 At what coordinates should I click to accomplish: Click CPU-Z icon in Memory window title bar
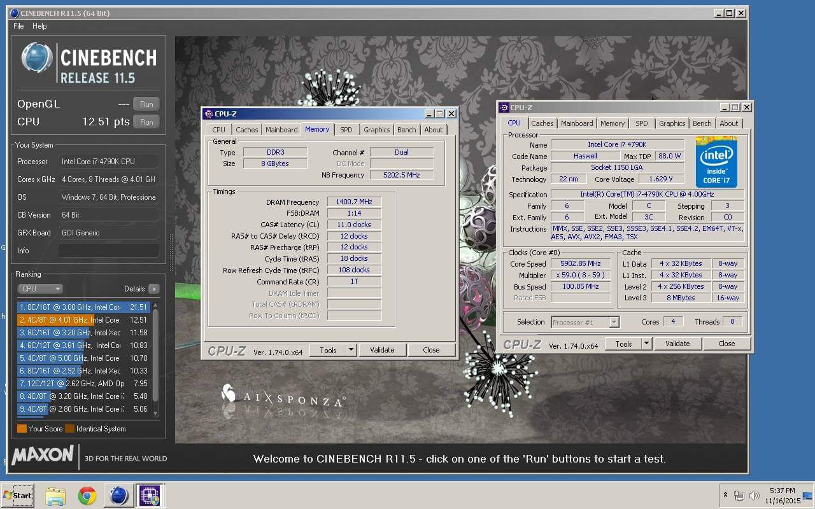click(208, 114)
